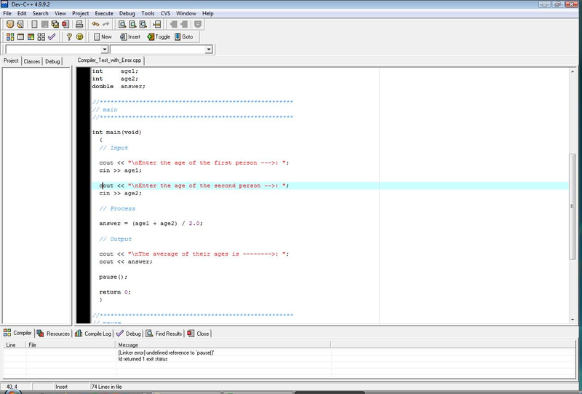This screenshot has width=582, height=394.
Task: Click the greyed Project Options shield icon
Action: [198, 25]
